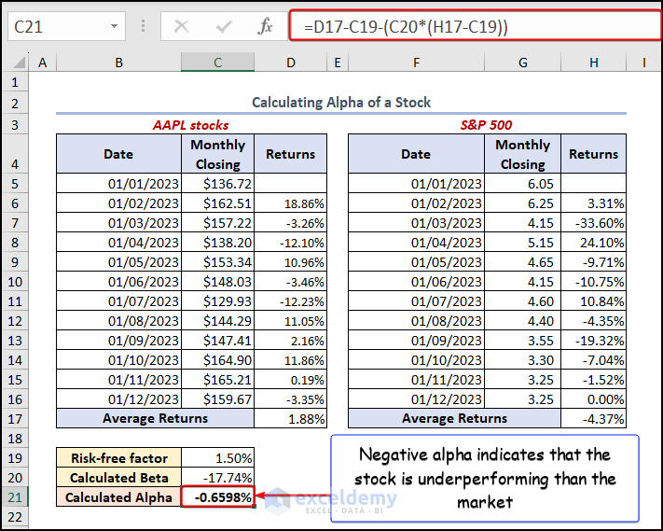Screen dimensions: 663x531
Task: Select AAPL date cell 01/06/2023
Action: point(118,282)
